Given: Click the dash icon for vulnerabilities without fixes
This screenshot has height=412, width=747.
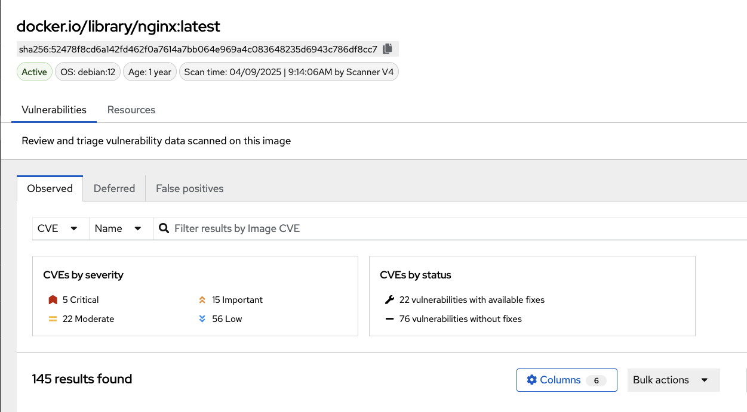Looking at the screenshot, I should (x=390, y=319).
